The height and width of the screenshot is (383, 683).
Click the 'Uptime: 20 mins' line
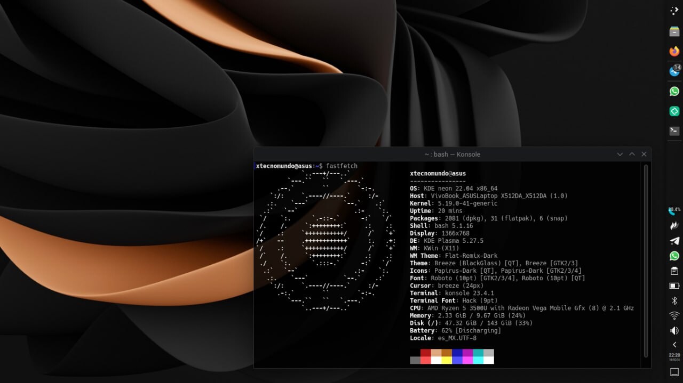436,211
